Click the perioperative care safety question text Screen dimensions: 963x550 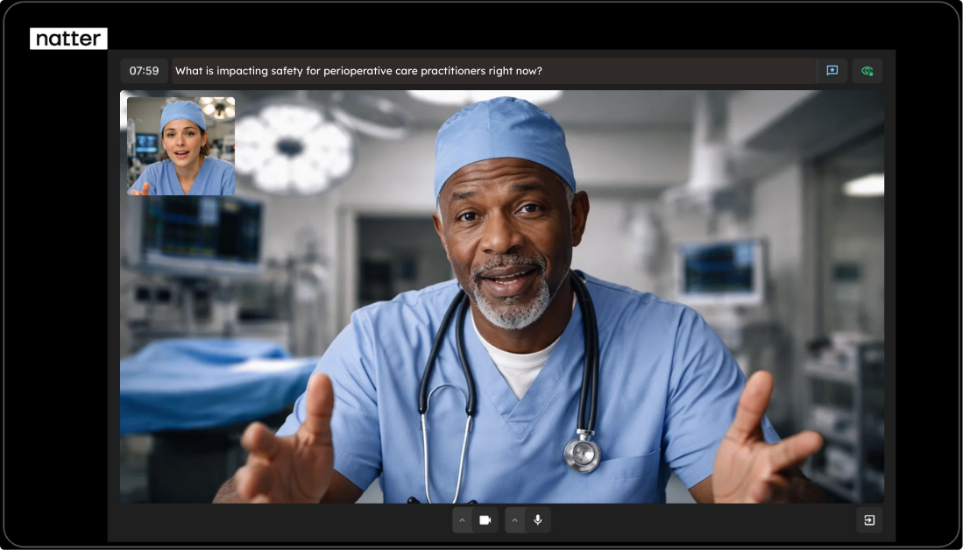coord(358,71)
